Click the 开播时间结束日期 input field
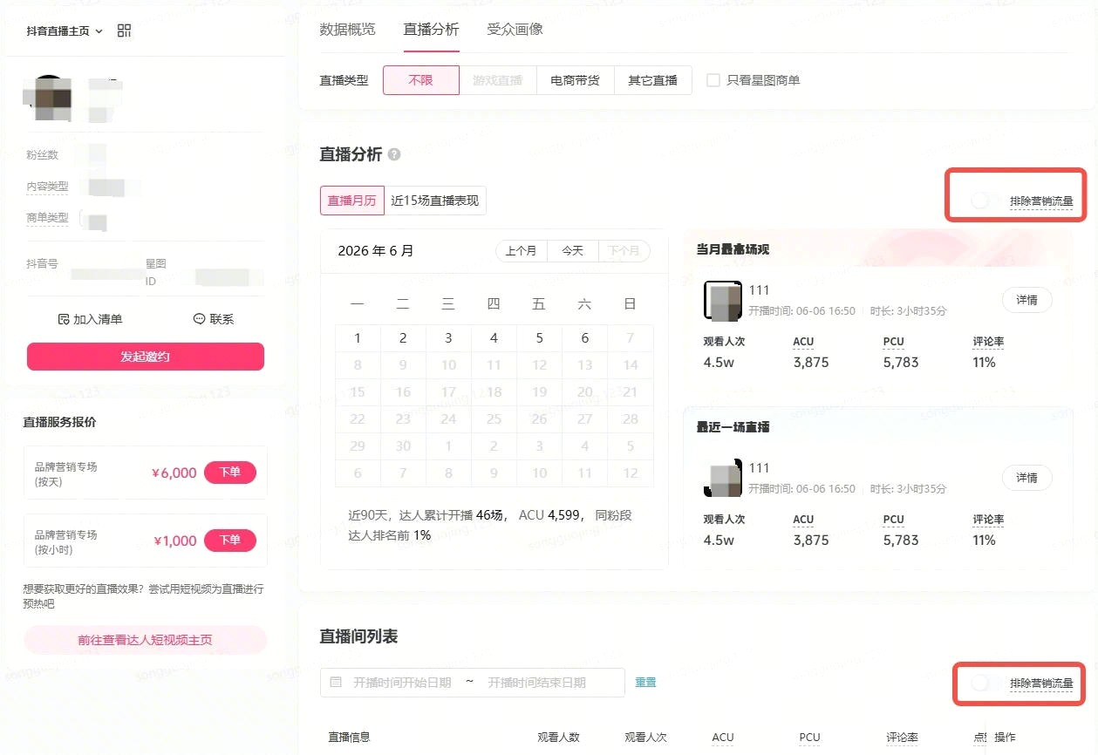Viewport: 1098px width, 755px height. (x=536, y=683)
